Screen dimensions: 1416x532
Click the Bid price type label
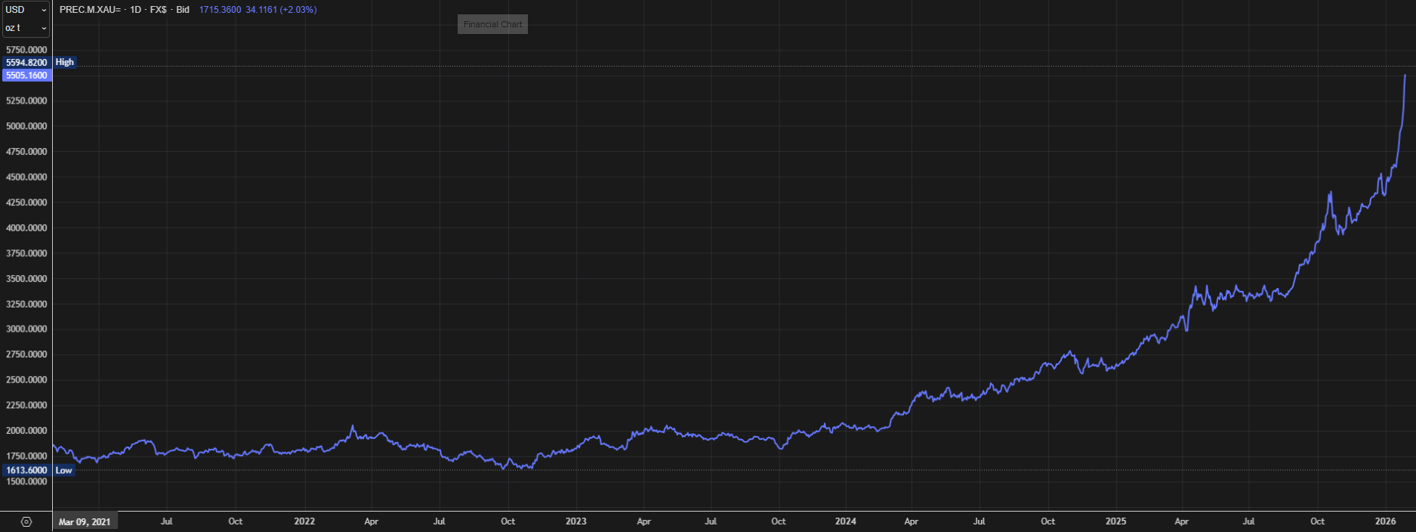(x=183, y=10)
